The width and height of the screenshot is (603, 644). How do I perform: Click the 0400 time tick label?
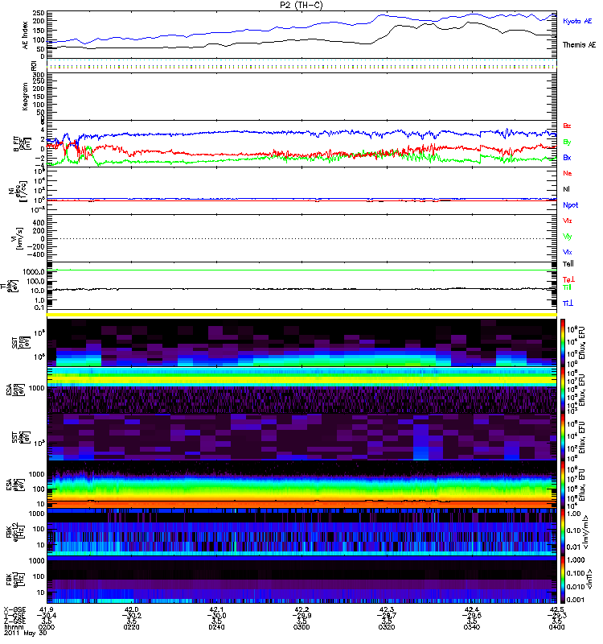tap(556, 627)
